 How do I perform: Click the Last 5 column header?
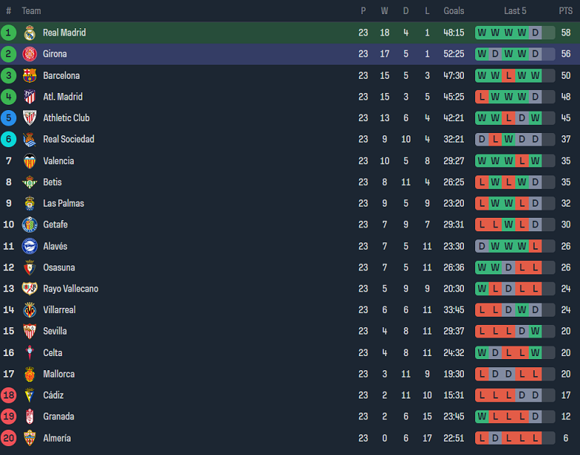click(515, 11)
